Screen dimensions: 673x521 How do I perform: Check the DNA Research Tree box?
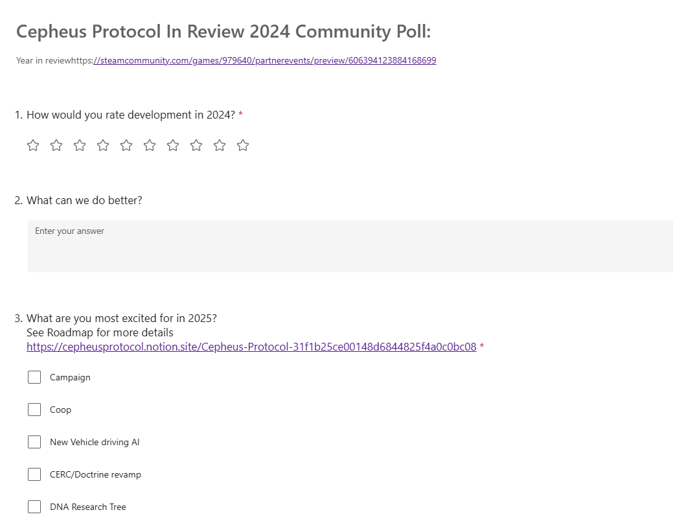tap(34, 507)
